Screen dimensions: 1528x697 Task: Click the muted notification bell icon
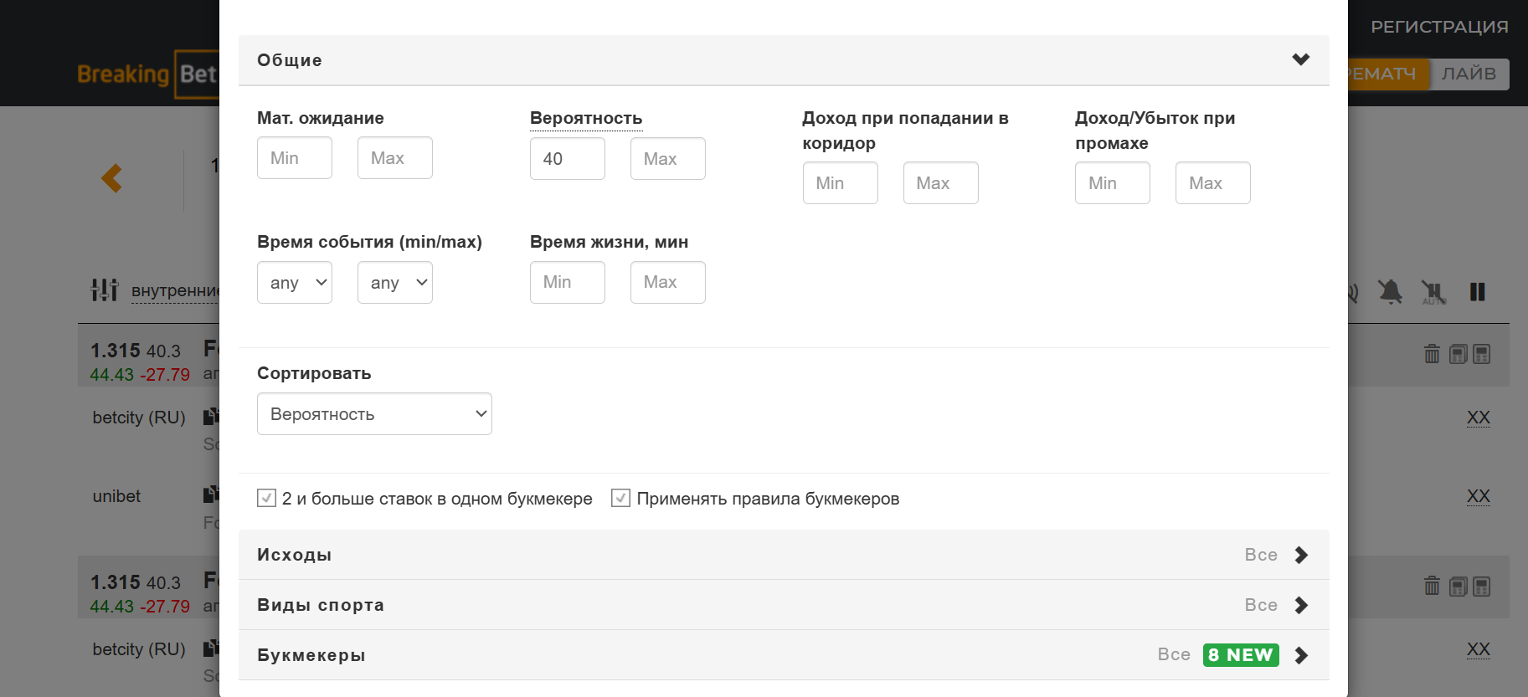pyautogui.click(x=1390, y=292)
